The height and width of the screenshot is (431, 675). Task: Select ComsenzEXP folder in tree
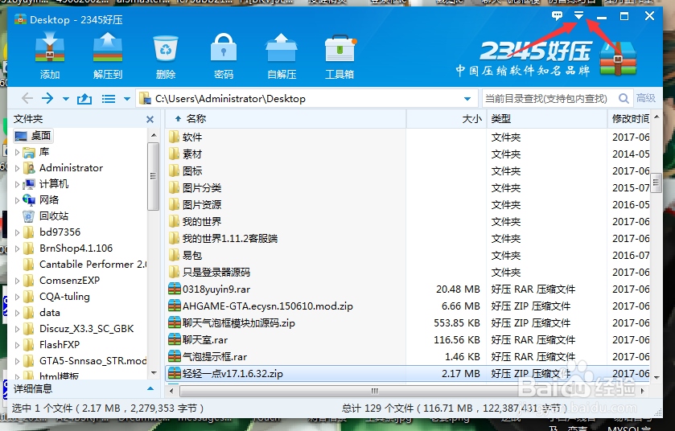pyautogui.click(x=61, y=281)
